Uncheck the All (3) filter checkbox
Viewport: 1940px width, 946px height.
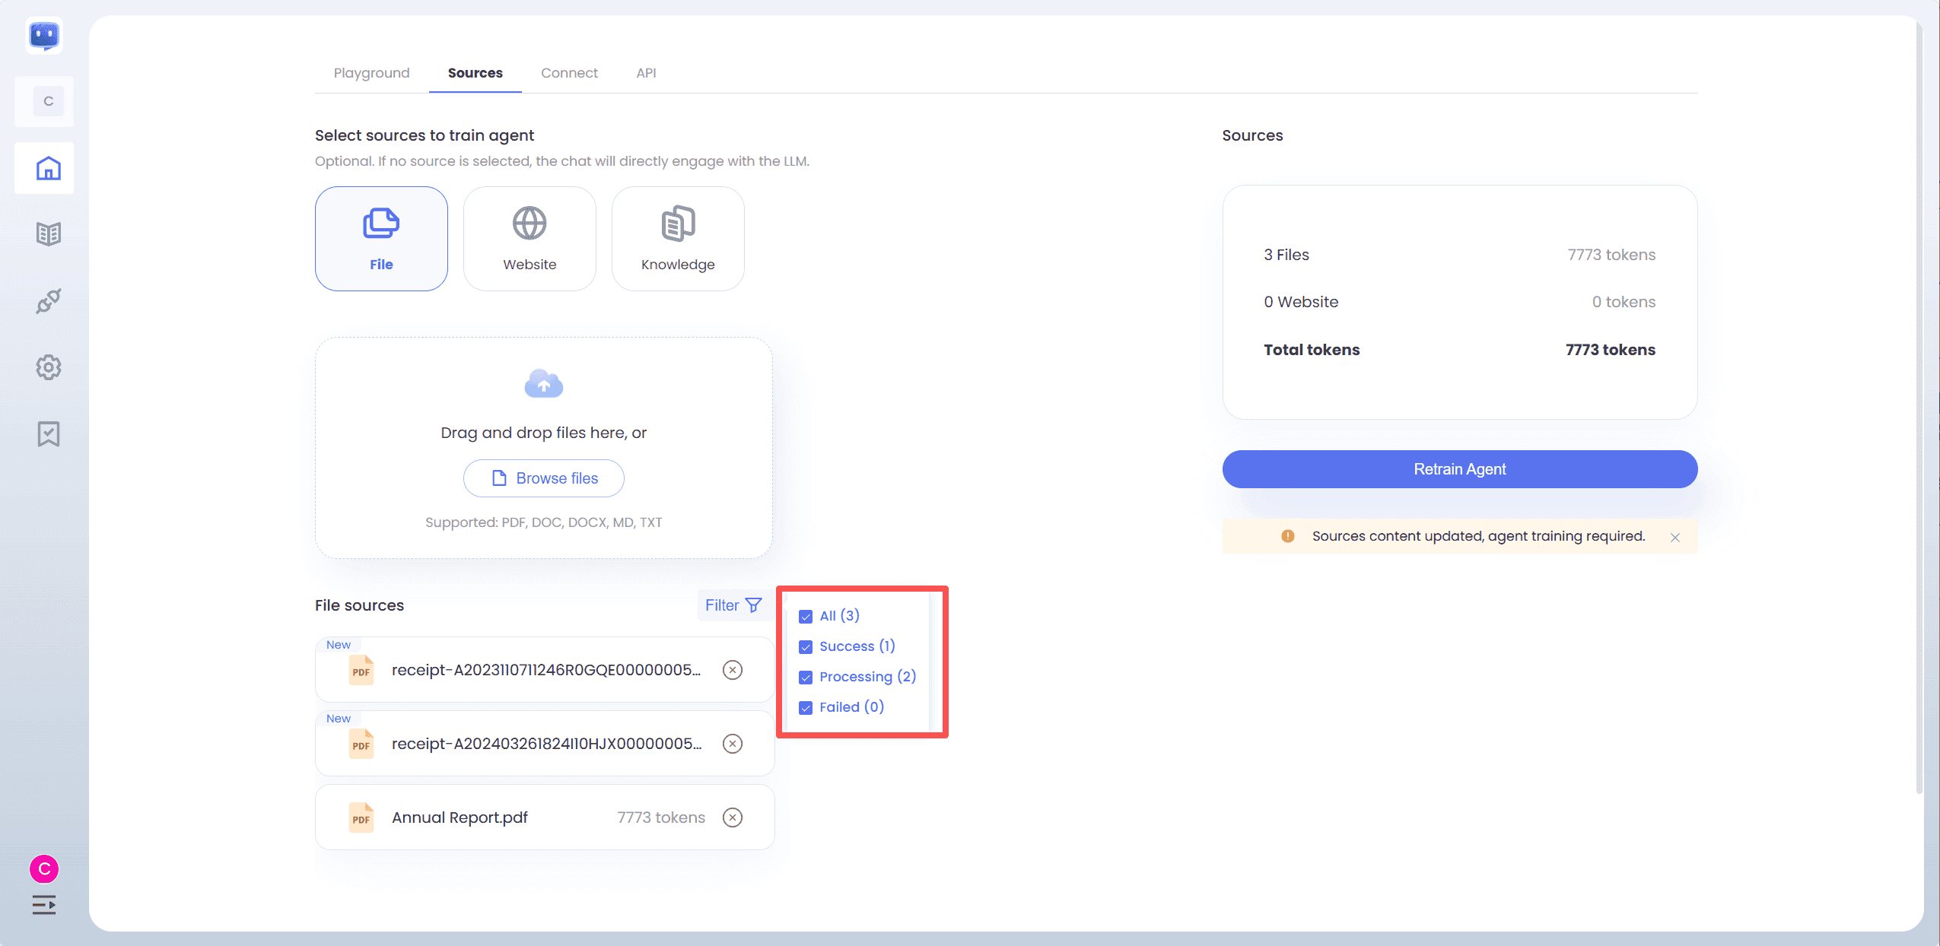pos(806,617)
